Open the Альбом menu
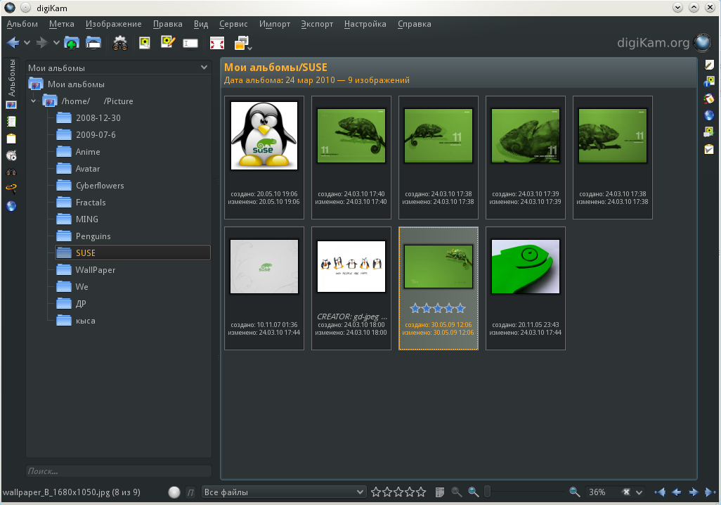This screenshot has height=505, width=721. (22, 24)
